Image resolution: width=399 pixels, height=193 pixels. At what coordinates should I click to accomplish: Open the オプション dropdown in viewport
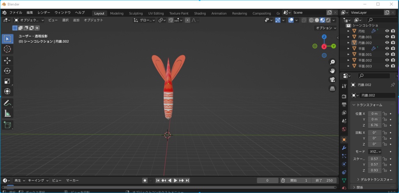(326, 28)
